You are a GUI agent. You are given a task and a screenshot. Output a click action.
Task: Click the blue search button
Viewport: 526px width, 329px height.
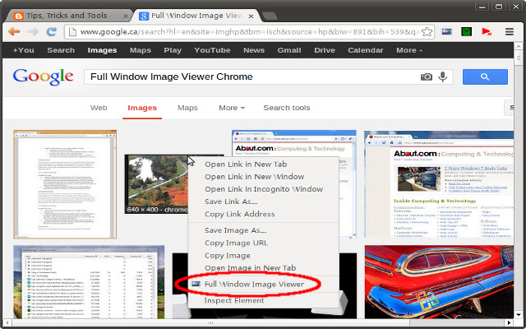pos(485,76)
